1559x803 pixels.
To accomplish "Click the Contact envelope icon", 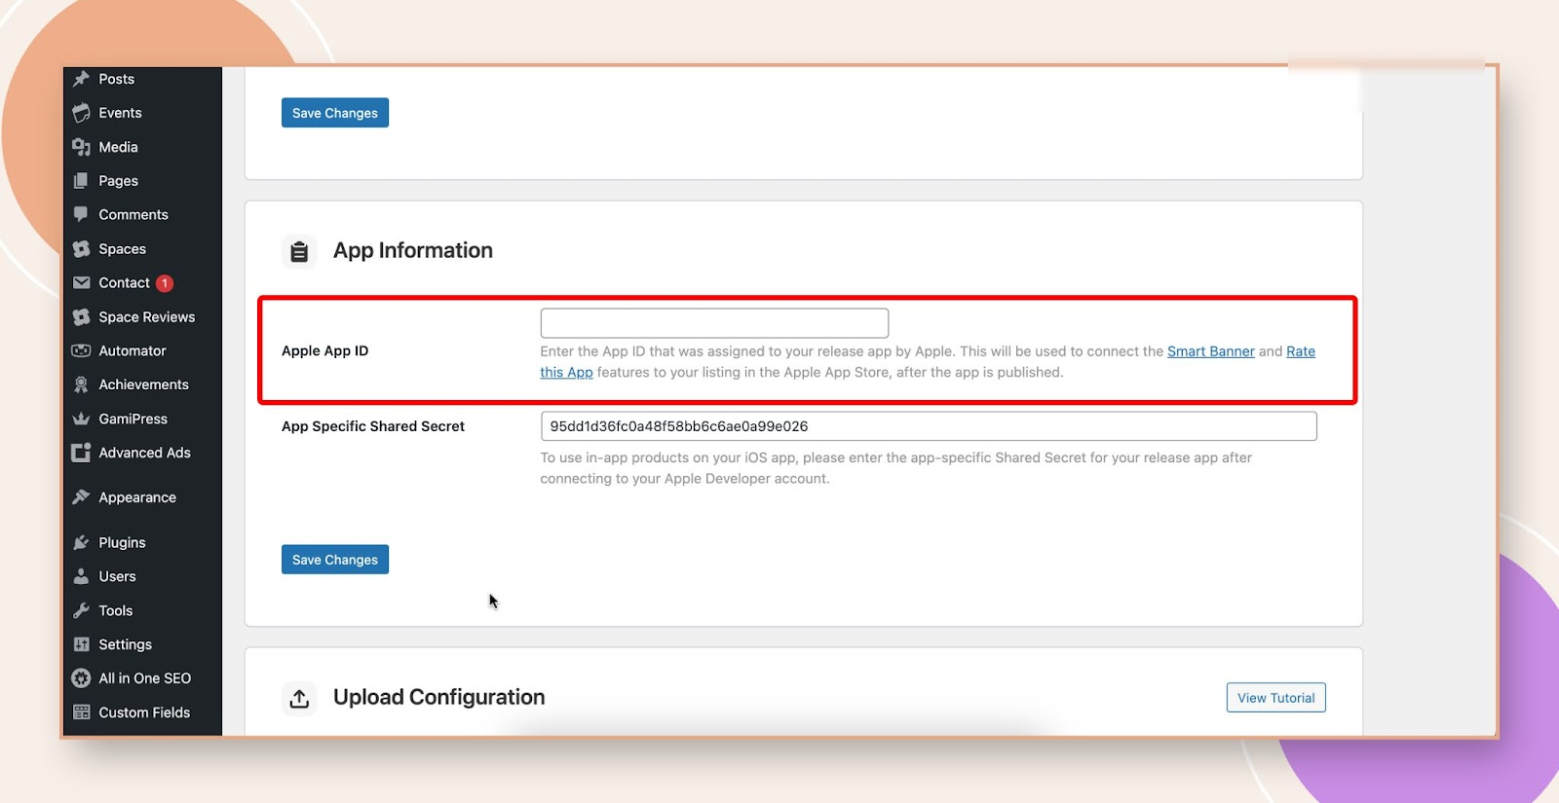I will (x=81, y=283).
